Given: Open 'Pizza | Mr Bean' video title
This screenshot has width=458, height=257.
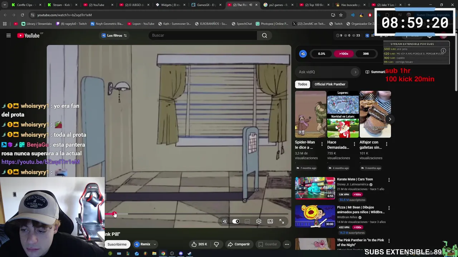Looking at the screenshot, I should click(x=361, y=210).
